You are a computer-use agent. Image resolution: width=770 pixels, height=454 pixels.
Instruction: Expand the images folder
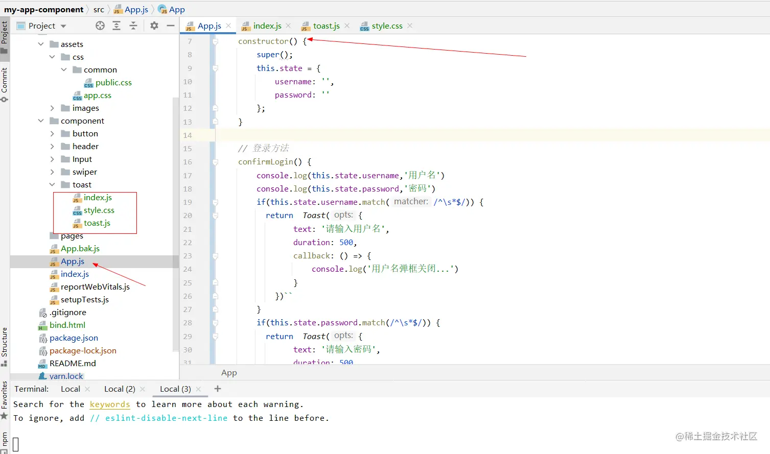point(52,108)
